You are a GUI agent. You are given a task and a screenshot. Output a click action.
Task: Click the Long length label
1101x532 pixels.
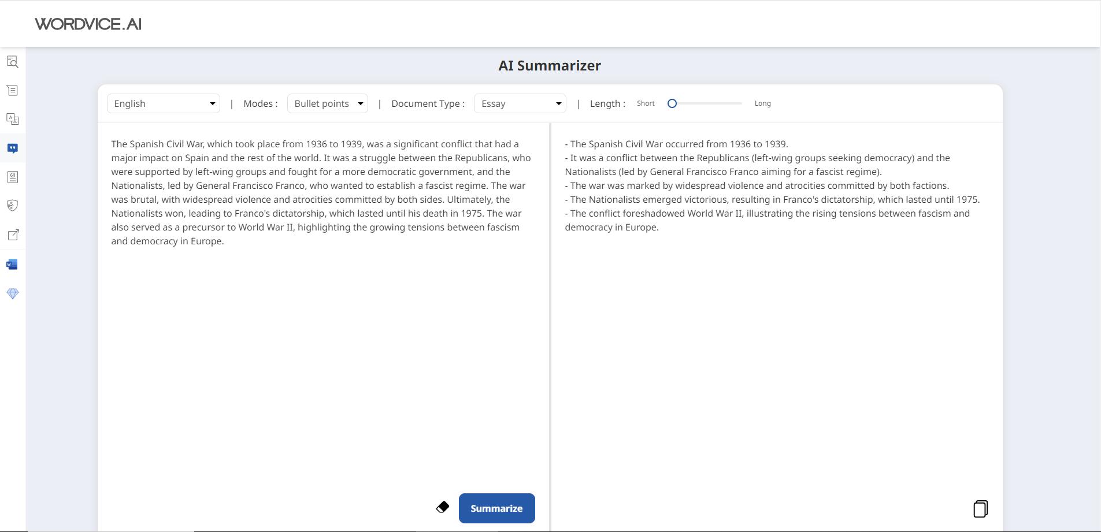point(762,103)
